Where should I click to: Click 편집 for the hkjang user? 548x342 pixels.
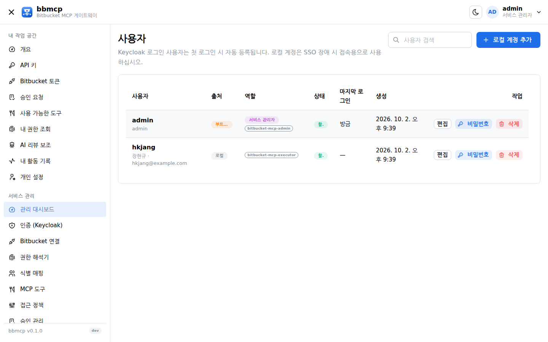coord(443,155)
